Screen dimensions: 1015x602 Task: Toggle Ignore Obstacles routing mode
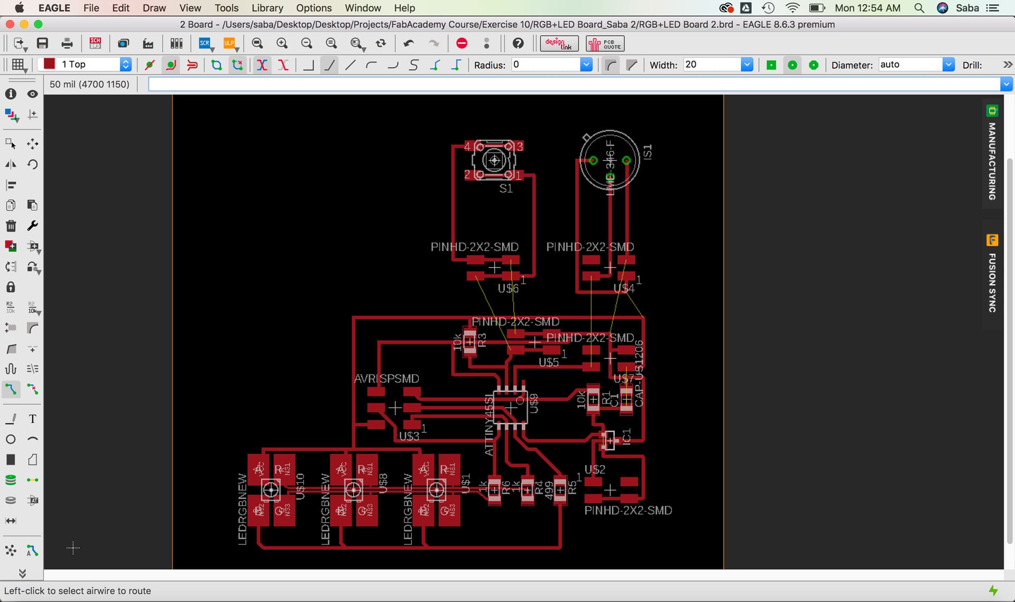point(150,64)
